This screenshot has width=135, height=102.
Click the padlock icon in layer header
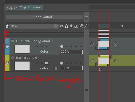[66, 26]
